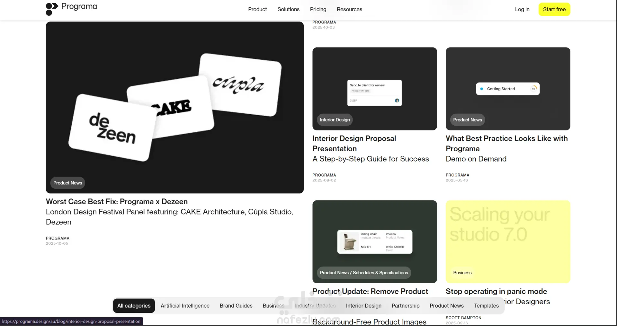
Task: Open Interior Design Proposal Presentation title
Action: point(354,144)
